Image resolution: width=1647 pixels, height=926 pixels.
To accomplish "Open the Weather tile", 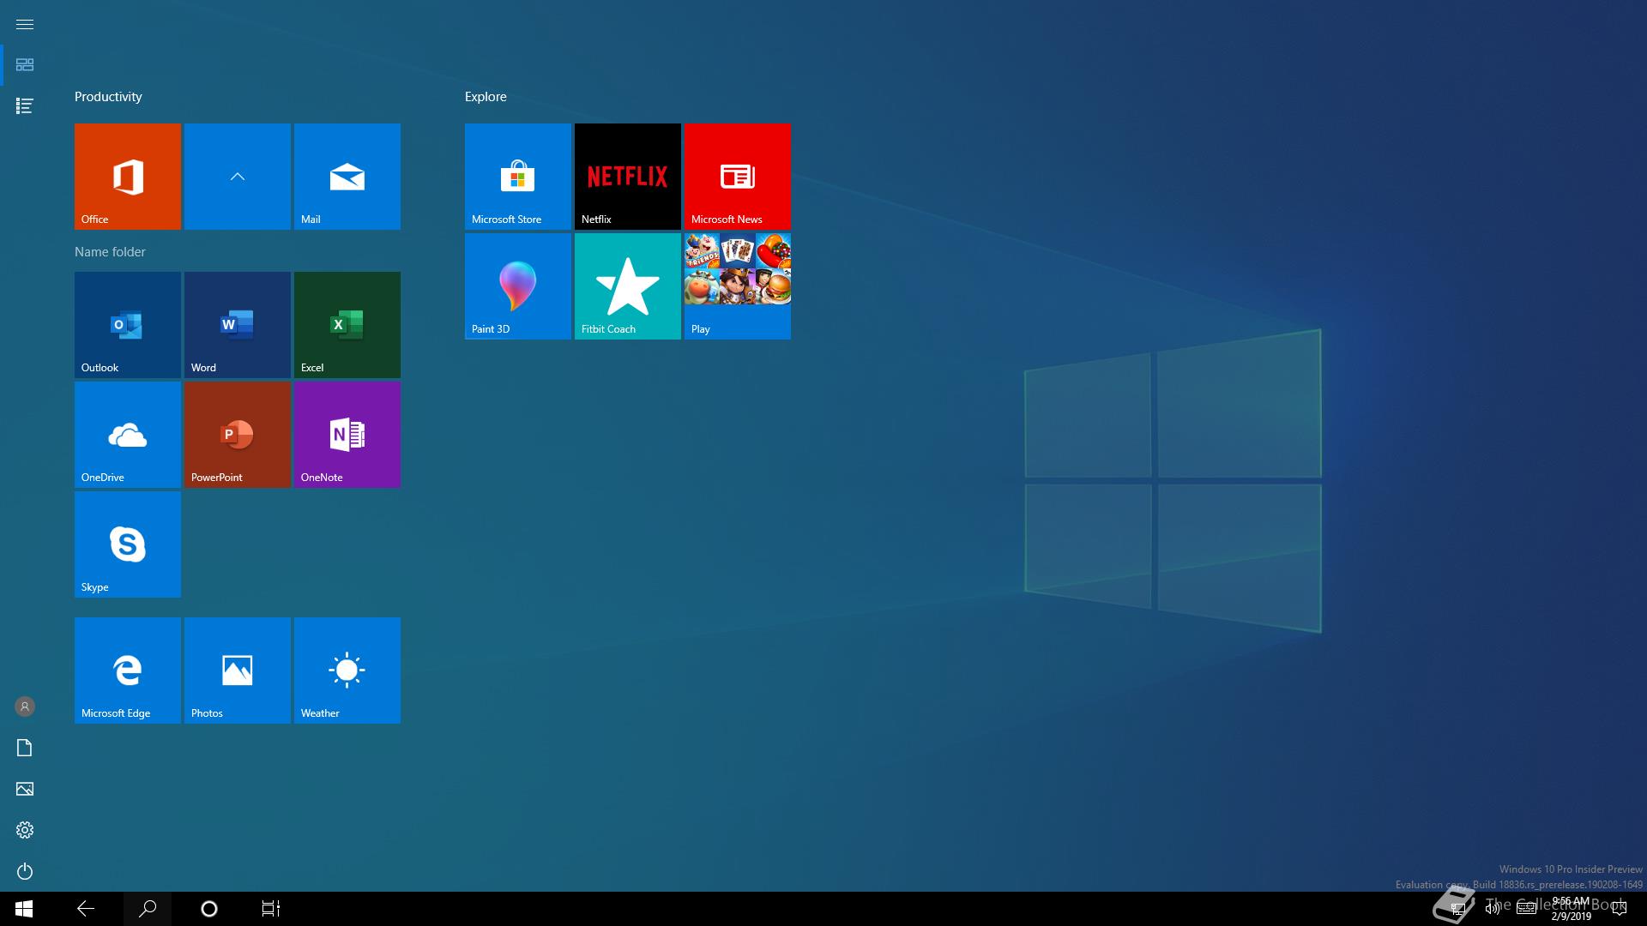I will (347, 670).
